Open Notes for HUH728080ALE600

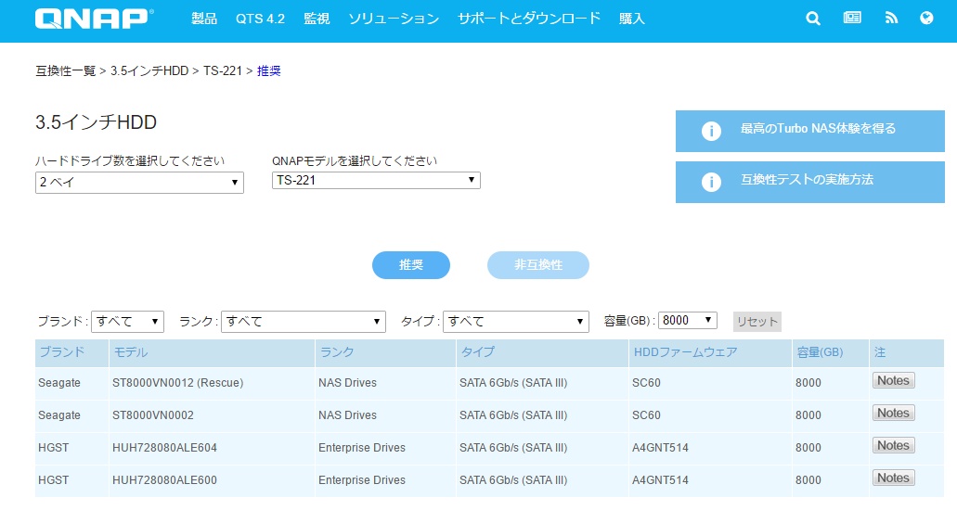tap(894, 478)
